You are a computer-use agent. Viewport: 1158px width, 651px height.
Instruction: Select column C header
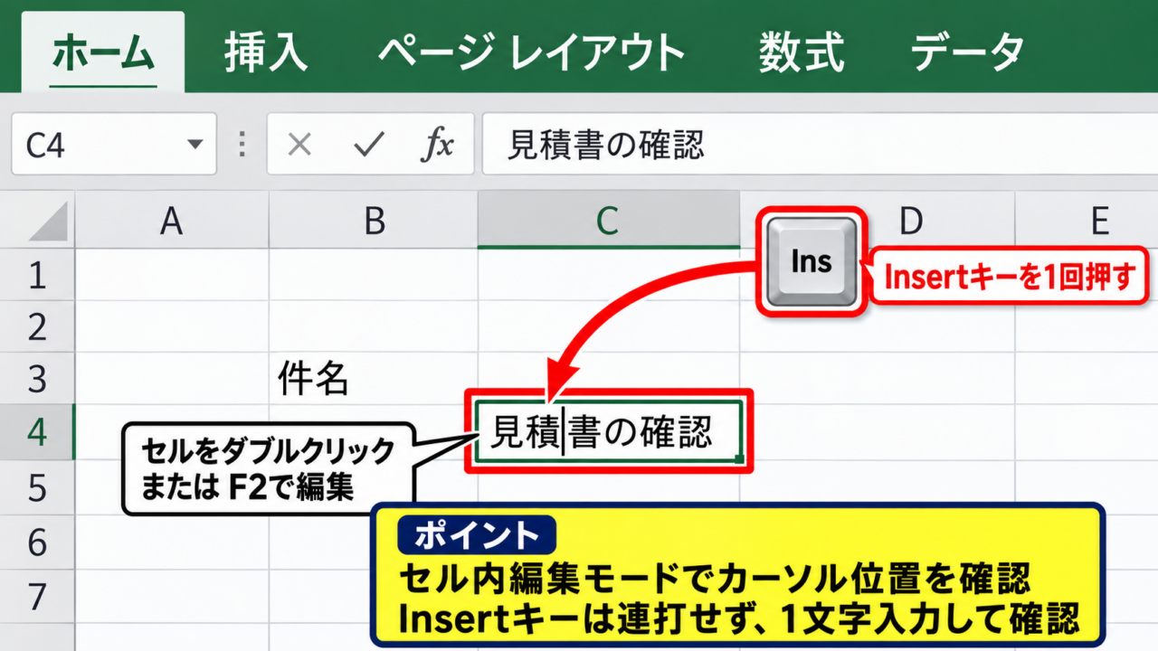tap(608, 221)
